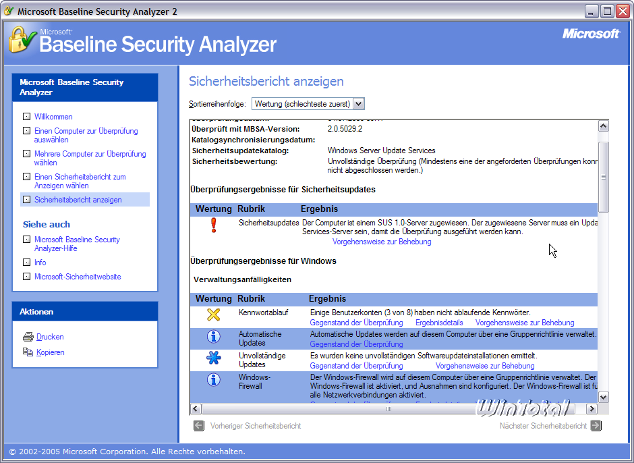Open Microsoft Baseline Security Analyzer-Hilfe
Image resolution: width=634 pixels, height=463 pixels.
78,244
